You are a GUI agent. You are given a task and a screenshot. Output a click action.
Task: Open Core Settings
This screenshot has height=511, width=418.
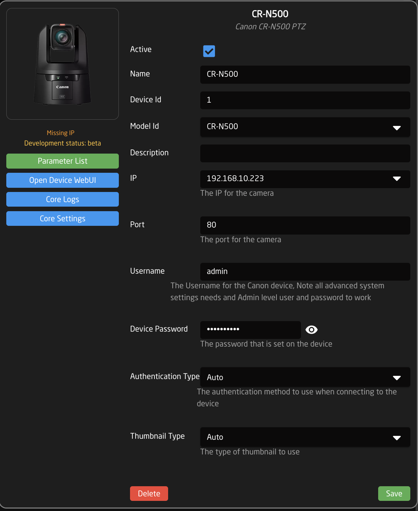click(x=62, y=218)
